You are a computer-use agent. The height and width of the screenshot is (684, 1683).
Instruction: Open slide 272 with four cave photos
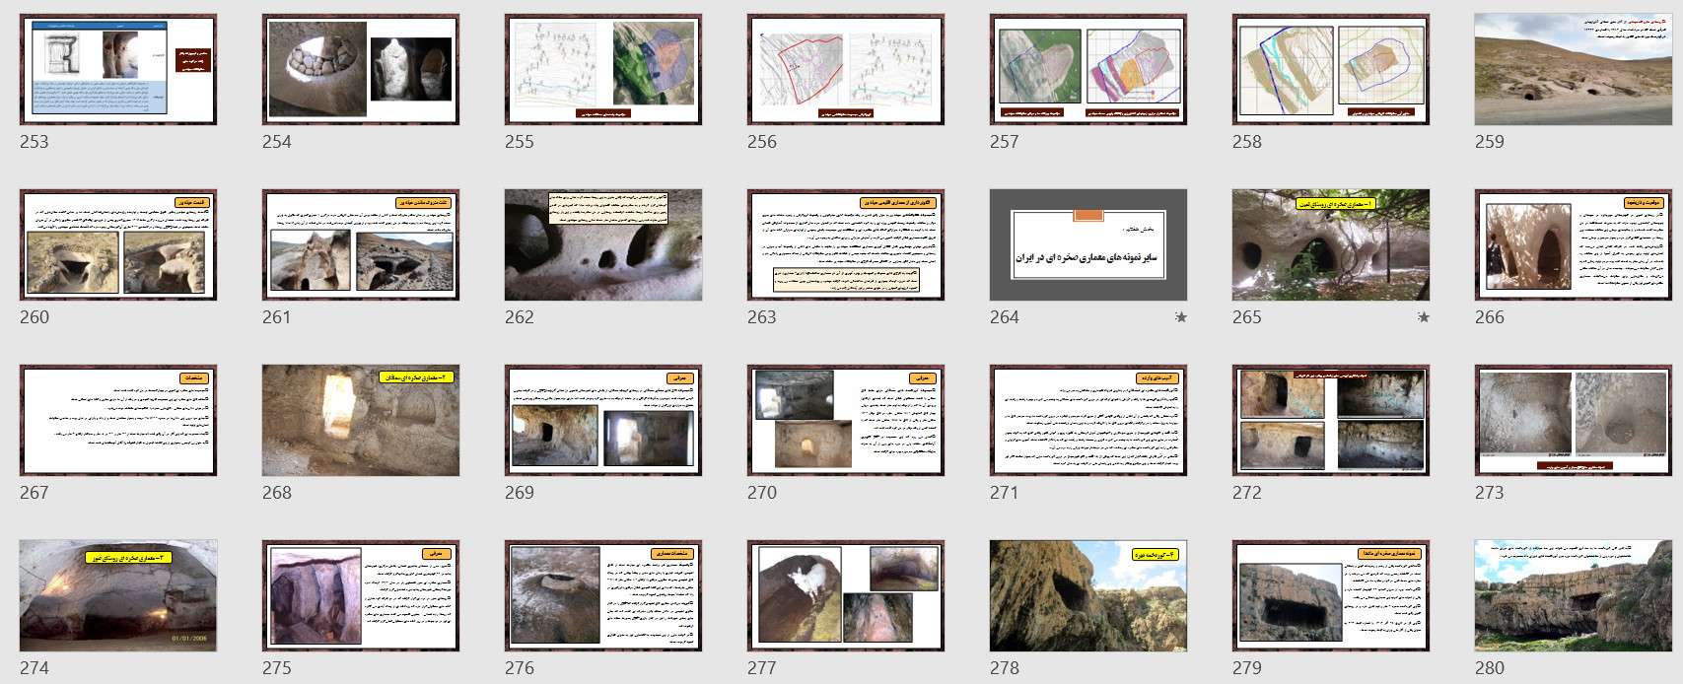[1331, 421]
